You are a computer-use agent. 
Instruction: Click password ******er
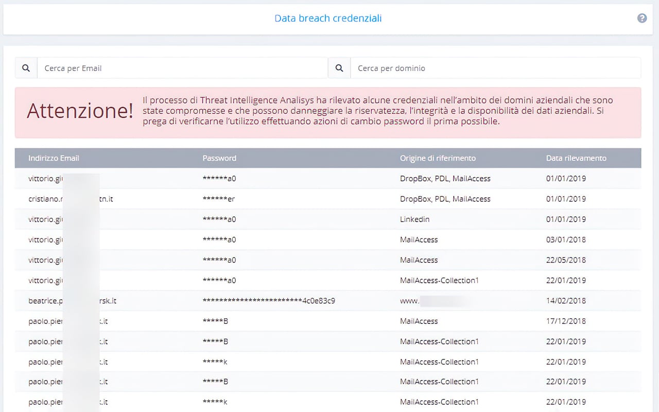[x=219, y=199]
